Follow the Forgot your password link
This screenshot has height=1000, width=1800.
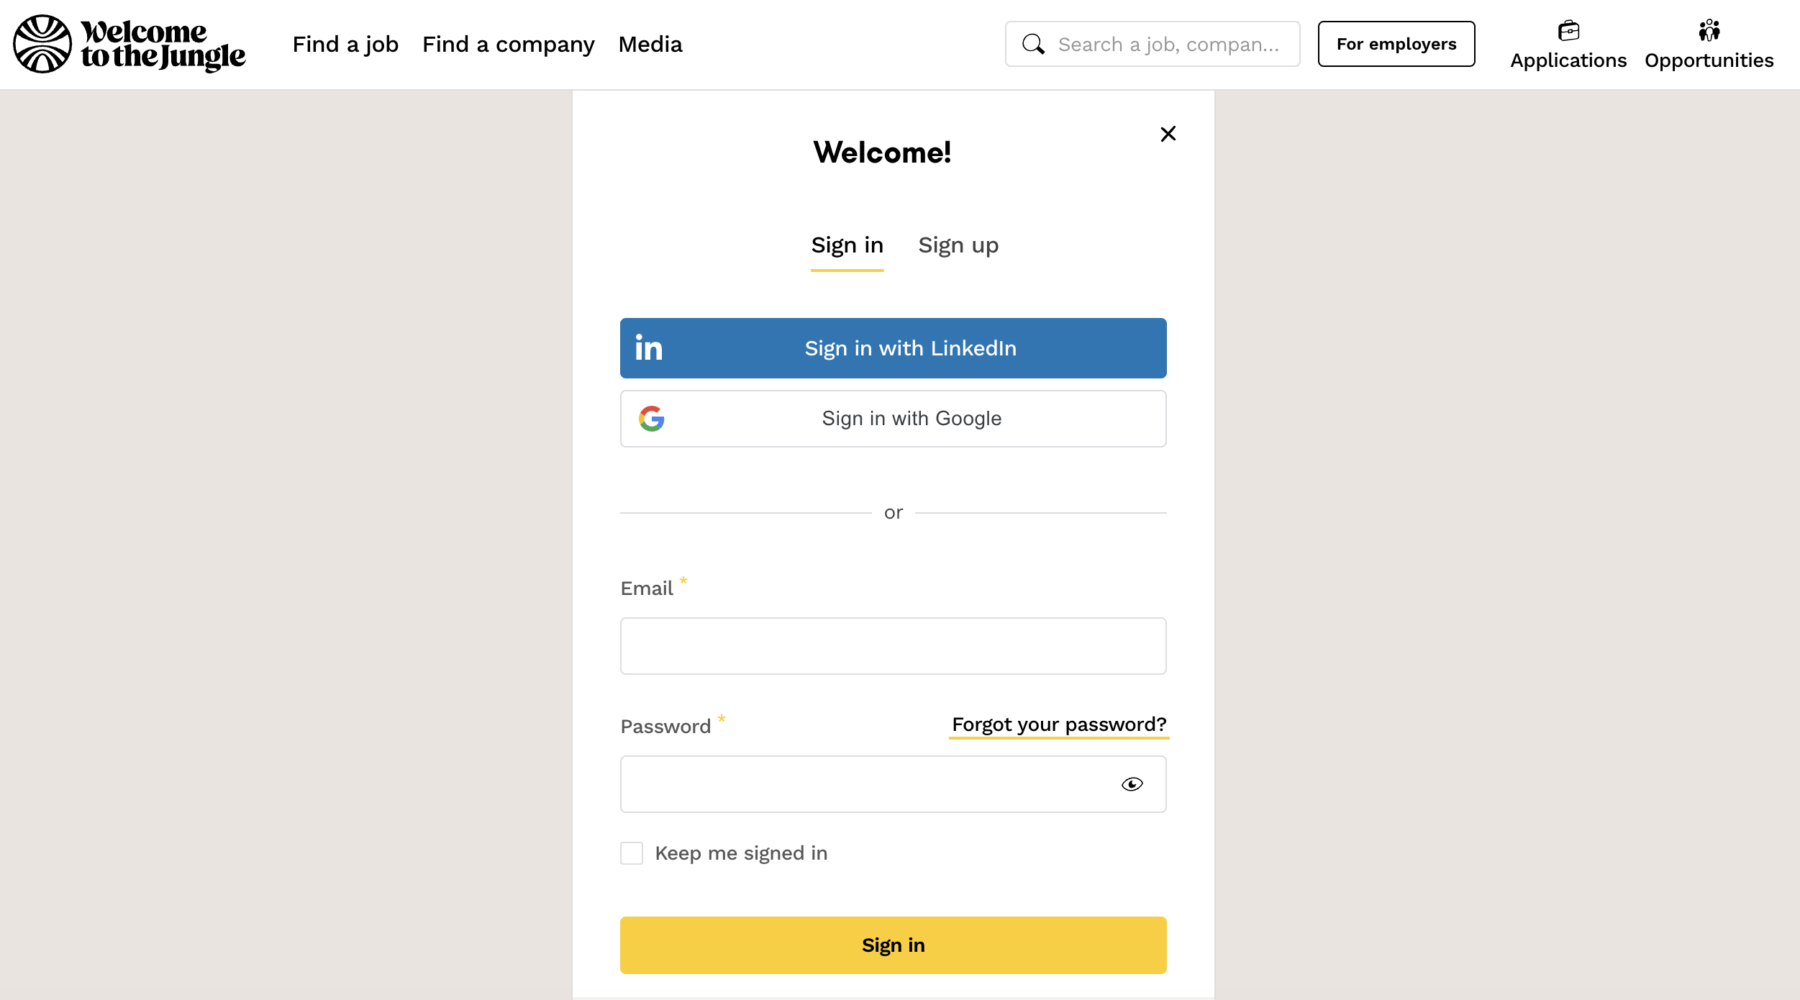pyautogui.click(x=1059, y=724)
